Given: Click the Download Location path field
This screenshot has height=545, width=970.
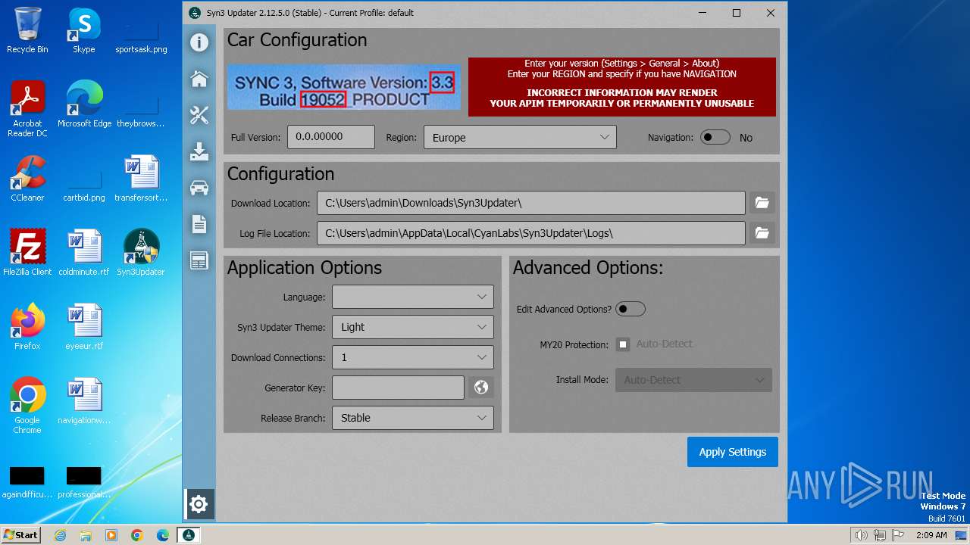Looking at the screenshot, I should tap(531, 203).
